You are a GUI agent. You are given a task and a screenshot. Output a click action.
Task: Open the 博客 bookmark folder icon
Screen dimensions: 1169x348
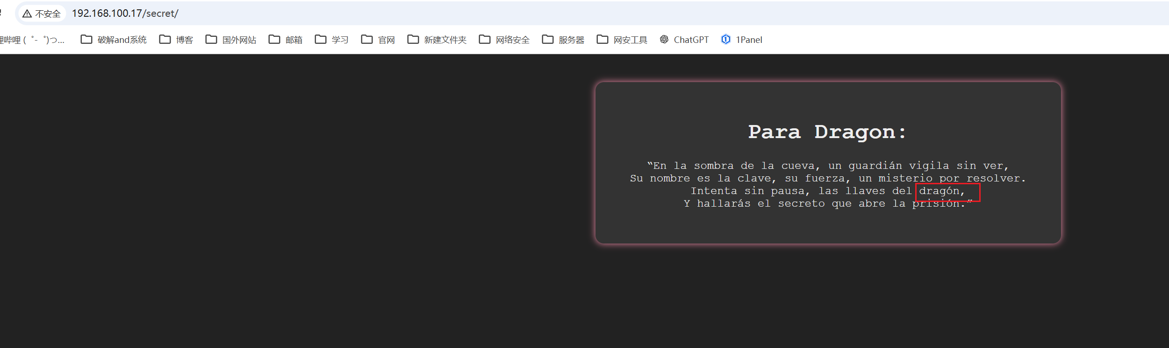point(165,40)
